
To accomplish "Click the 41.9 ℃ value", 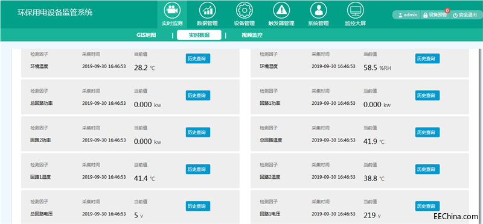I will (x=374, y=142).
